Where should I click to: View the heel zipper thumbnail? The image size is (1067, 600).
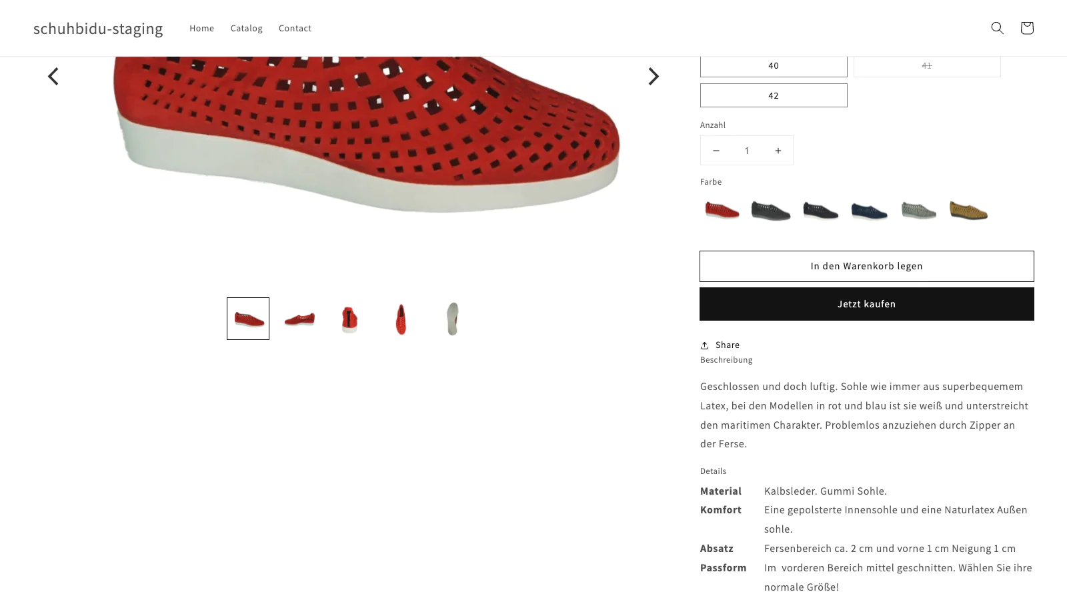350,319
